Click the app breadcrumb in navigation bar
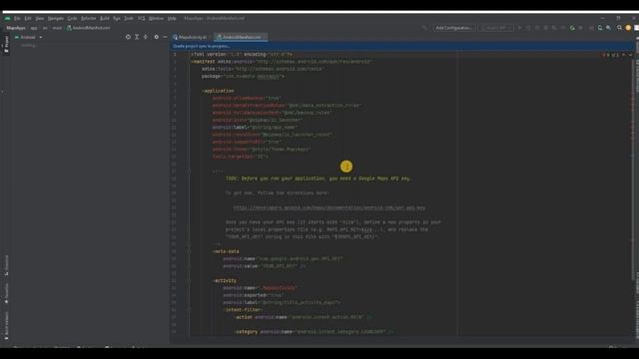This screenshot has width=639, height=359. pos(34,28)
